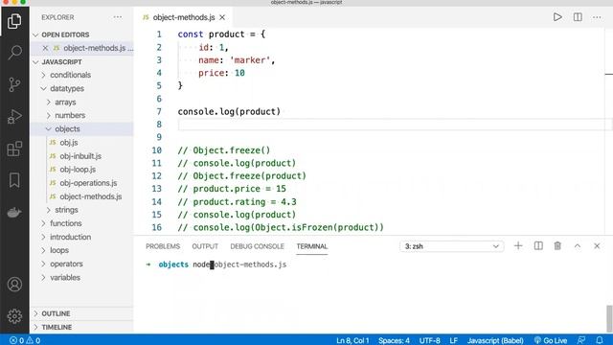Open the Accounts icon
Viewport: 613px width, 345px height.
click(14, 285)
